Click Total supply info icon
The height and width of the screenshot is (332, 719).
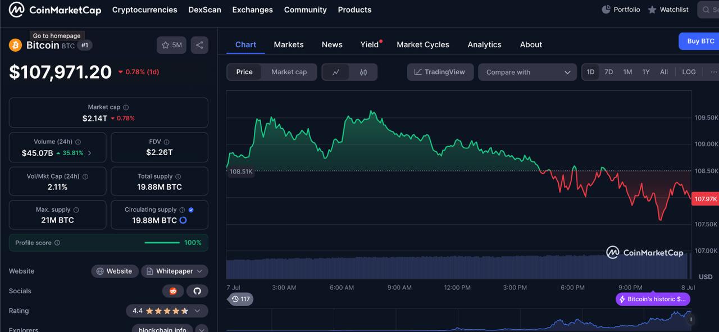click(x=179, y=176)
